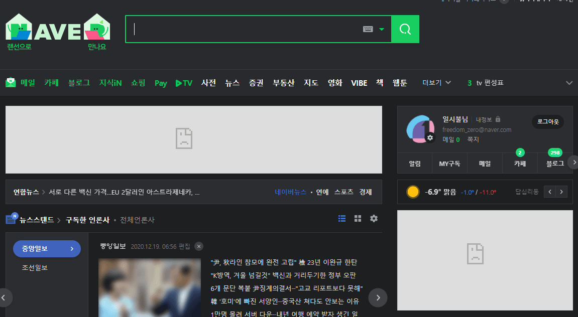Select 전체언론사 view
This screenshot has width=578, height=317.
point(137,220)
